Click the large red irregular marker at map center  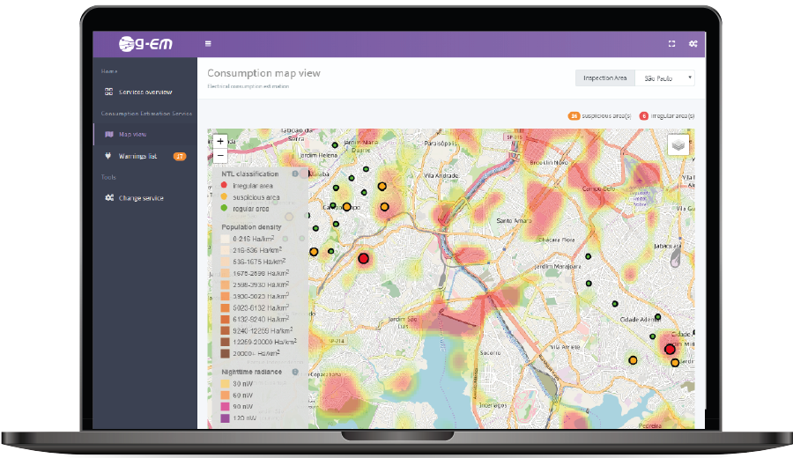coord(363,258)
